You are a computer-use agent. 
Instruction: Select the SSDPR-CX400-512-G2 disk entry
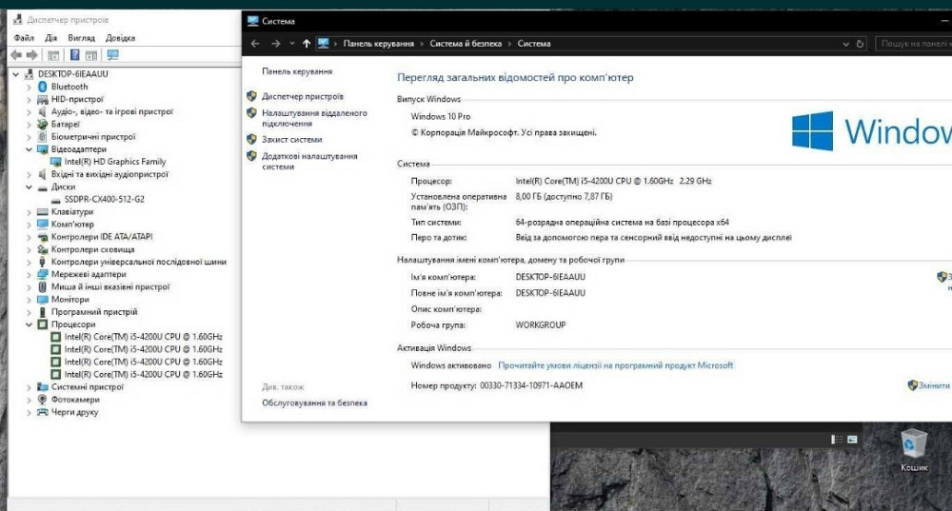[105, 199]
